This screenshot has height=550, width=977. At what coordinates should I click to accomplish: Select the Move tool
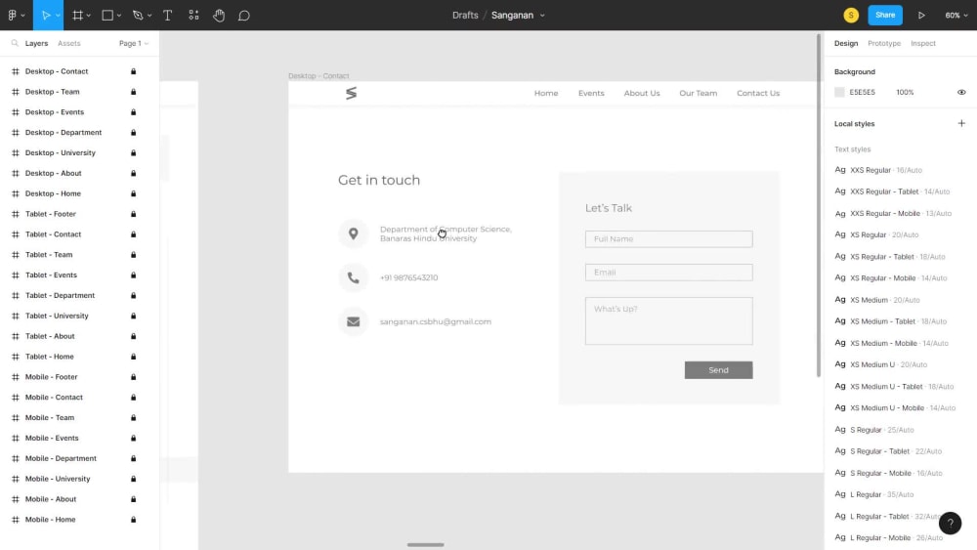[46, 15]
